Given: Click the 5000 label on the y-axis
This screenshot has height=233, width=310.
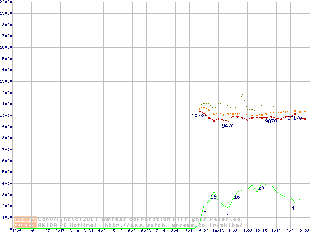Looking at the screenshot, I should pyautogui.click(x=7, y=172).
